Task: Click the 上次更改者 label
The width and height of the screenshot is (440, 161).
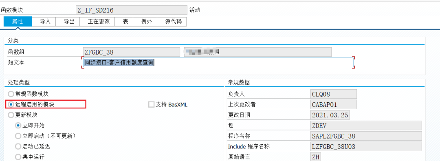Action: pos(242,104)
